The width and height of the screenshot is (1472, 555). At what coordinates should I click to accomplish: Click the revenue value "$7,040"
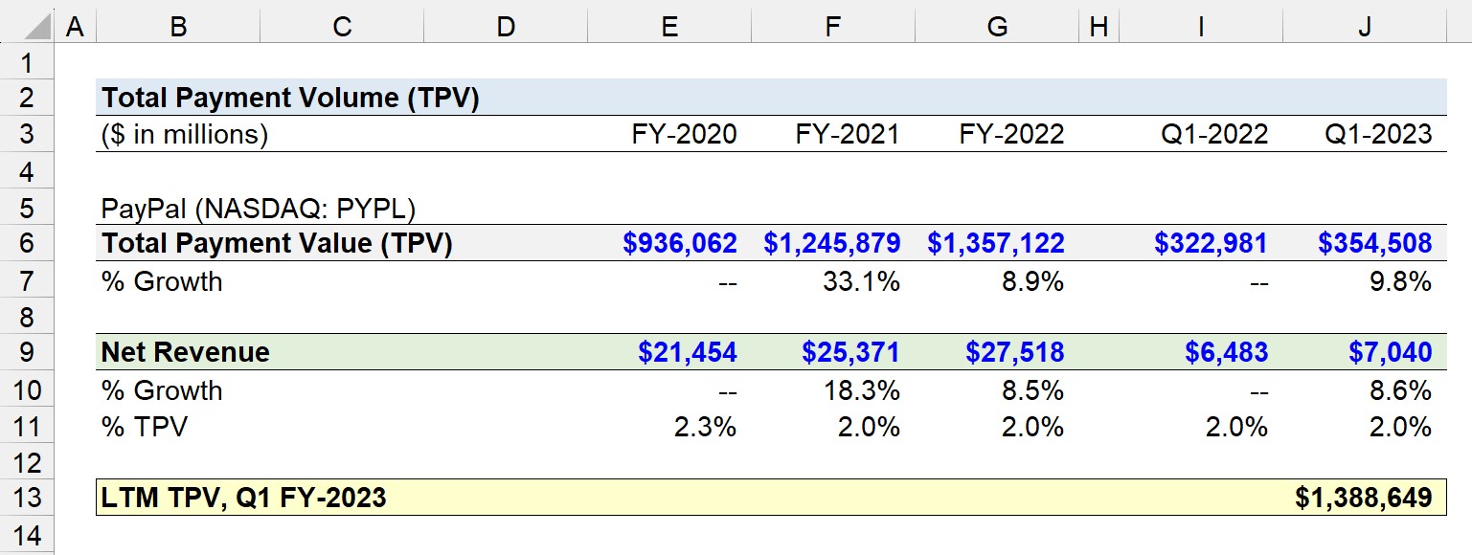1391,352
